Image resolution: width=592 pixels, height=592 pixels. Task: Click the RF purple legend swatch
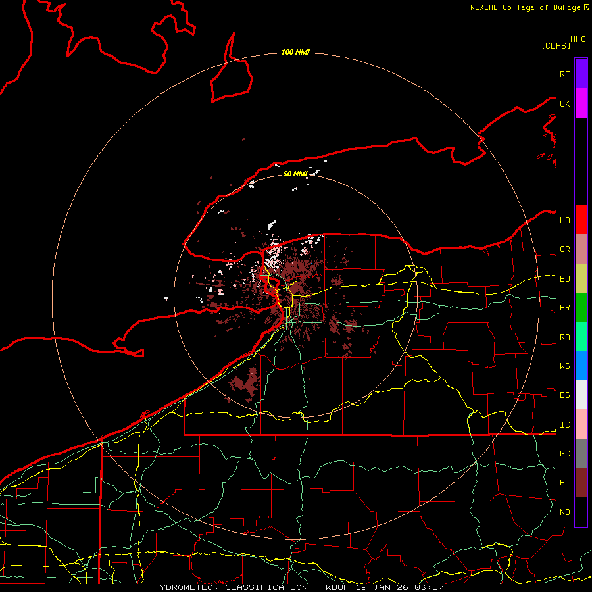pyautogui.click(x=581, y=73)
